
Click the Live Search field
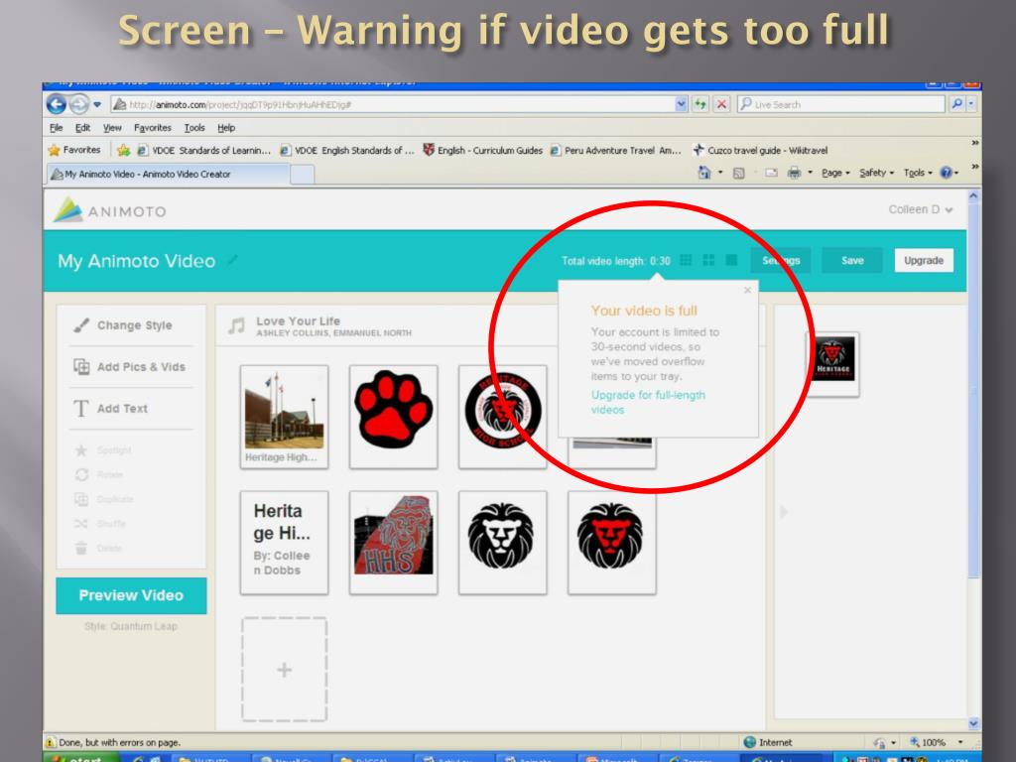(x=841, y=104)
